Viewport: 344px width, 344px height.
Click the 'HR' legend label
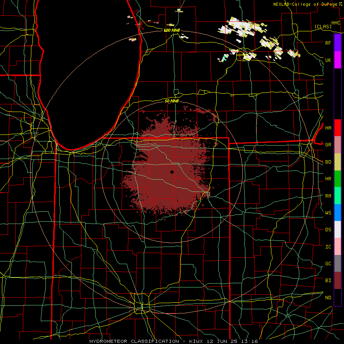click(328, 179)
